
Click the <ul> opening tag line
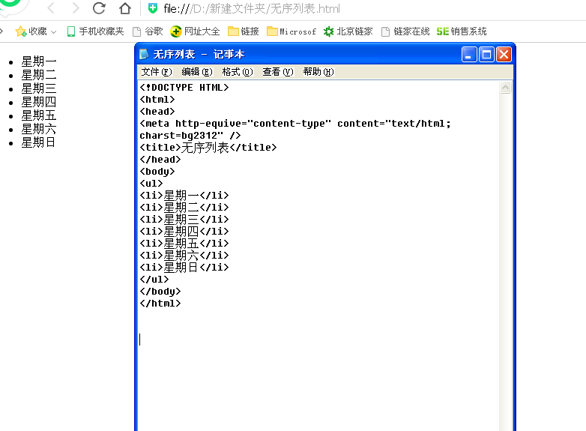point(151,183)
